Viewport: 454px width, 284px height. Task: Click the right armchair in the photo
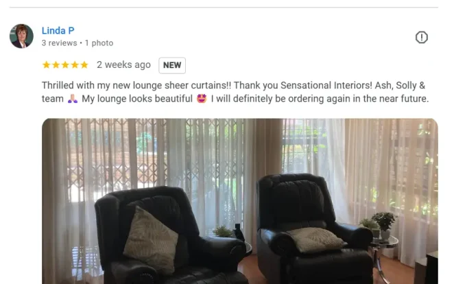click(313, 228)
